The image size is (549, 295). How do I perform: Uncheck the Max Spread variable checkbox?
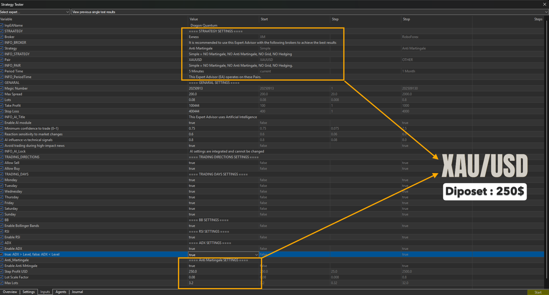2,94
